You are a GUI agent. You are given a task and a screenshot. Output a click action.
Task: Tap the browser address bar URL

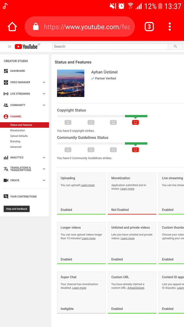(87, 27)
